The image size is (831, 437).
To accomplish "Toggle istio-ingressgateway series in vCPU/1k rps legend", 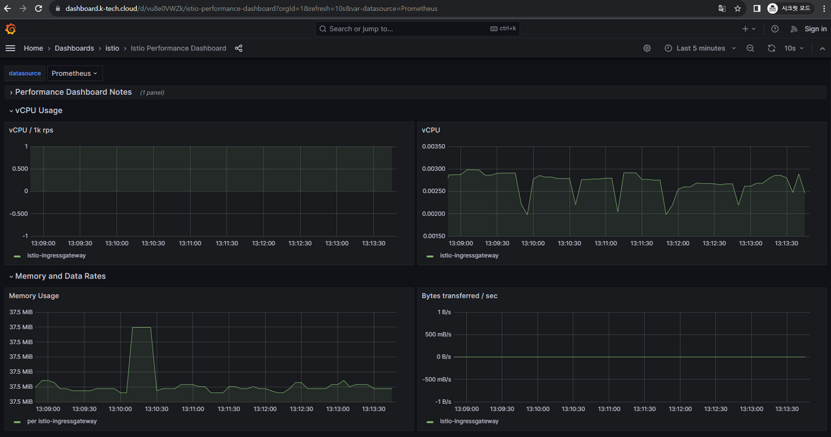I will (56, 255).
